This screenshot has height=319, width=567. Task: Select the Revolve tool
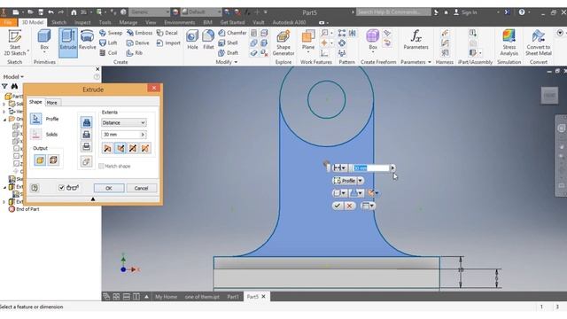click(87, 40)
